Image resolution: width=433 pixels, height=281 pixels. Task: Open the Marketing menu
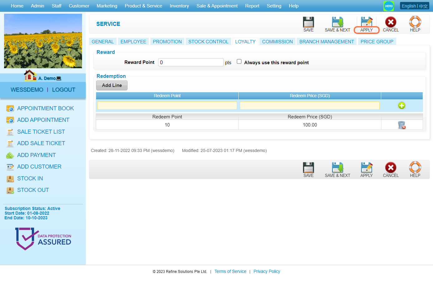[x=107, y=6]
